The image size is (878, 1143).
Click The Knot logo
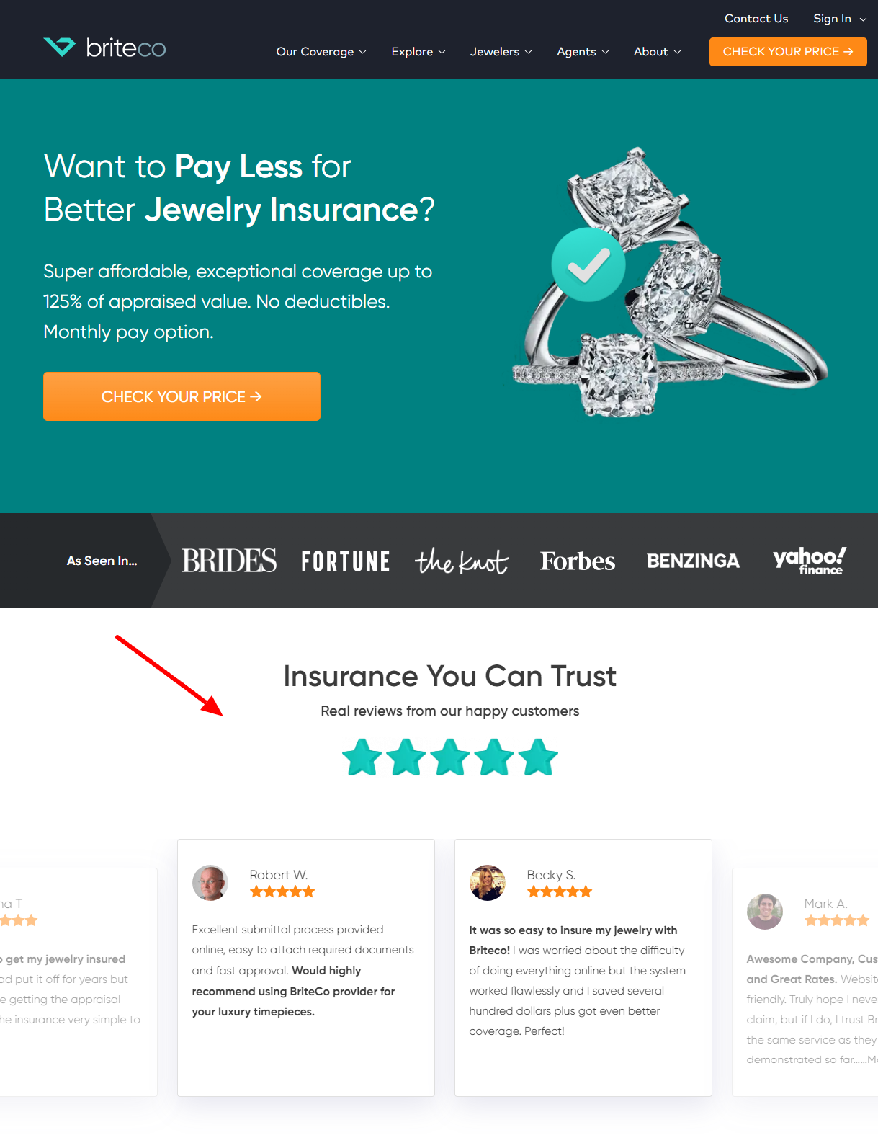pos(462,561)
